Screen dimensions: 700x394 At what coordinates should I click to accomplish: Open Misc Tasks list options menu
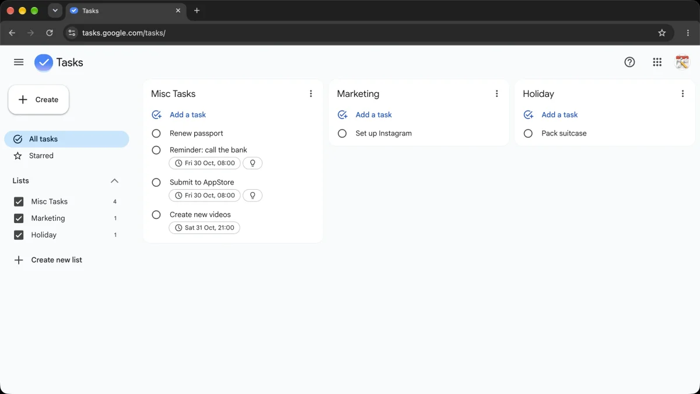pyautogui.click(x=311, y=93)
